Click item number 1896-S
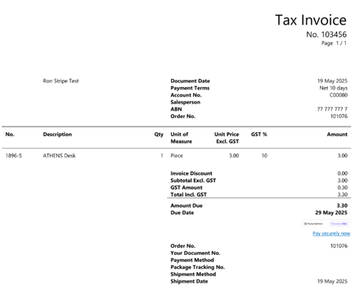The width and height of the screenshot is (357, 296). [x=13, y=156]
